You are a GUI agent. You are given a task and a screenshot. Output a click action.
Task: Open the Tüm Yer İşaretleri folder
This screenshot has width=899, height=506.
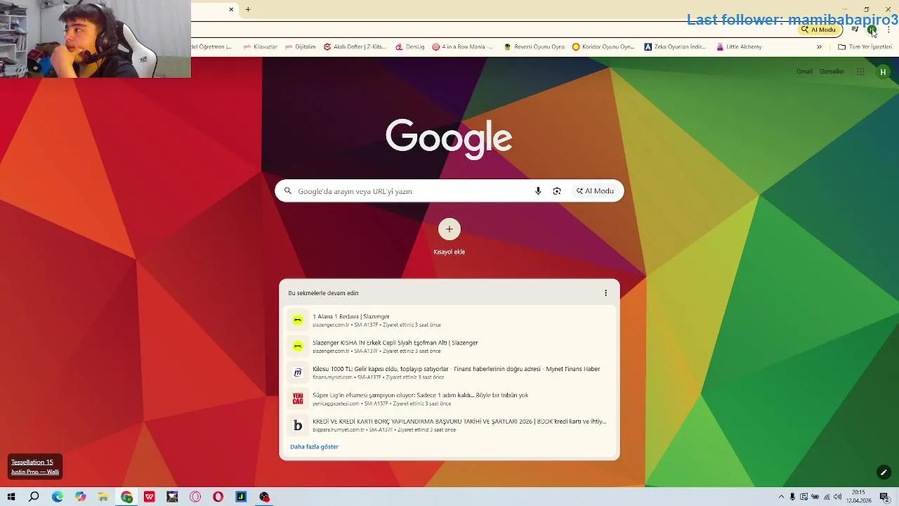pos(865,47)
